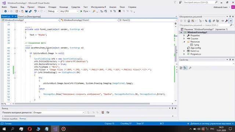Click the code editor horizontal scrollbar
The height and width of the screenshot is (132, 235).
click(82, 103)
